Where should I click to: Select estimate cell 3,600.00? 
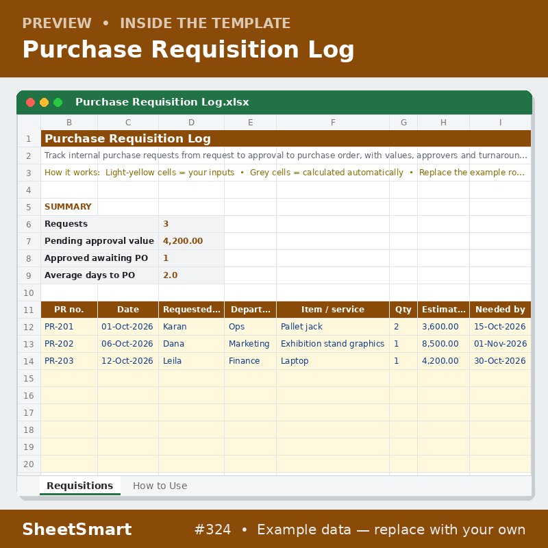click(443, 327)
